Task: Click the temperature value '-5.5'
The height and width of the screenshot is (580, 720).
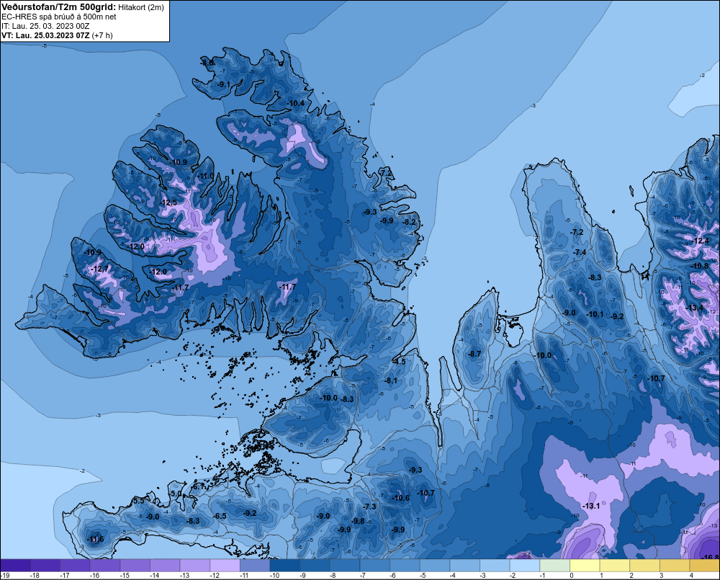Action: (138, 501)
